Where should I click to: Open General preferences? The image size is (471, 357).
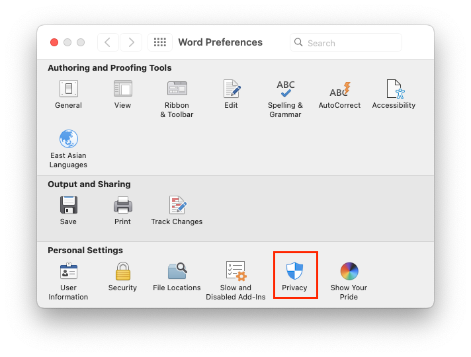point(69,94)
